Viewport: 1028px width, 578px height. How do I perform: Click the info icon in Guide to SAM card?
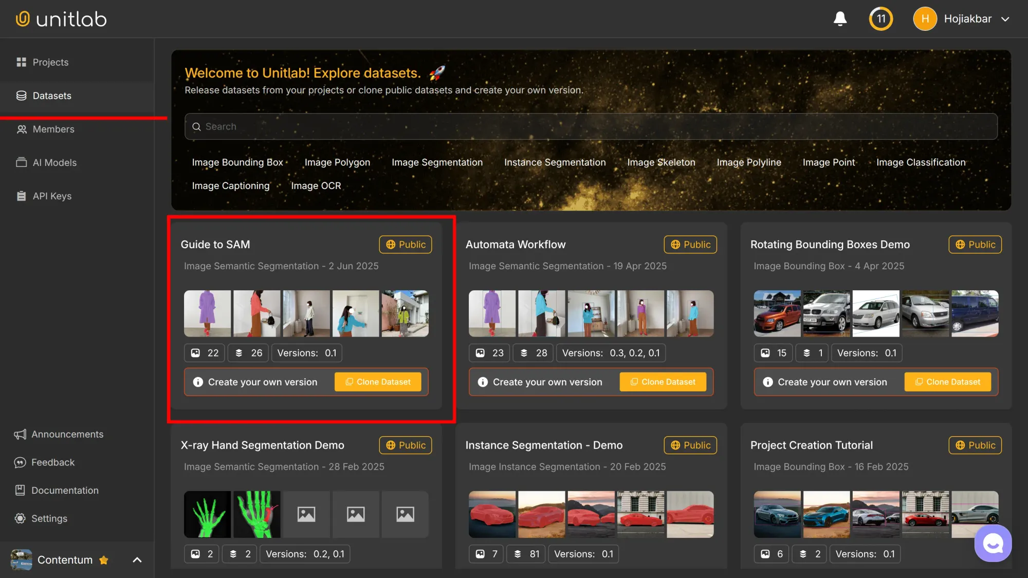[198, 382]
